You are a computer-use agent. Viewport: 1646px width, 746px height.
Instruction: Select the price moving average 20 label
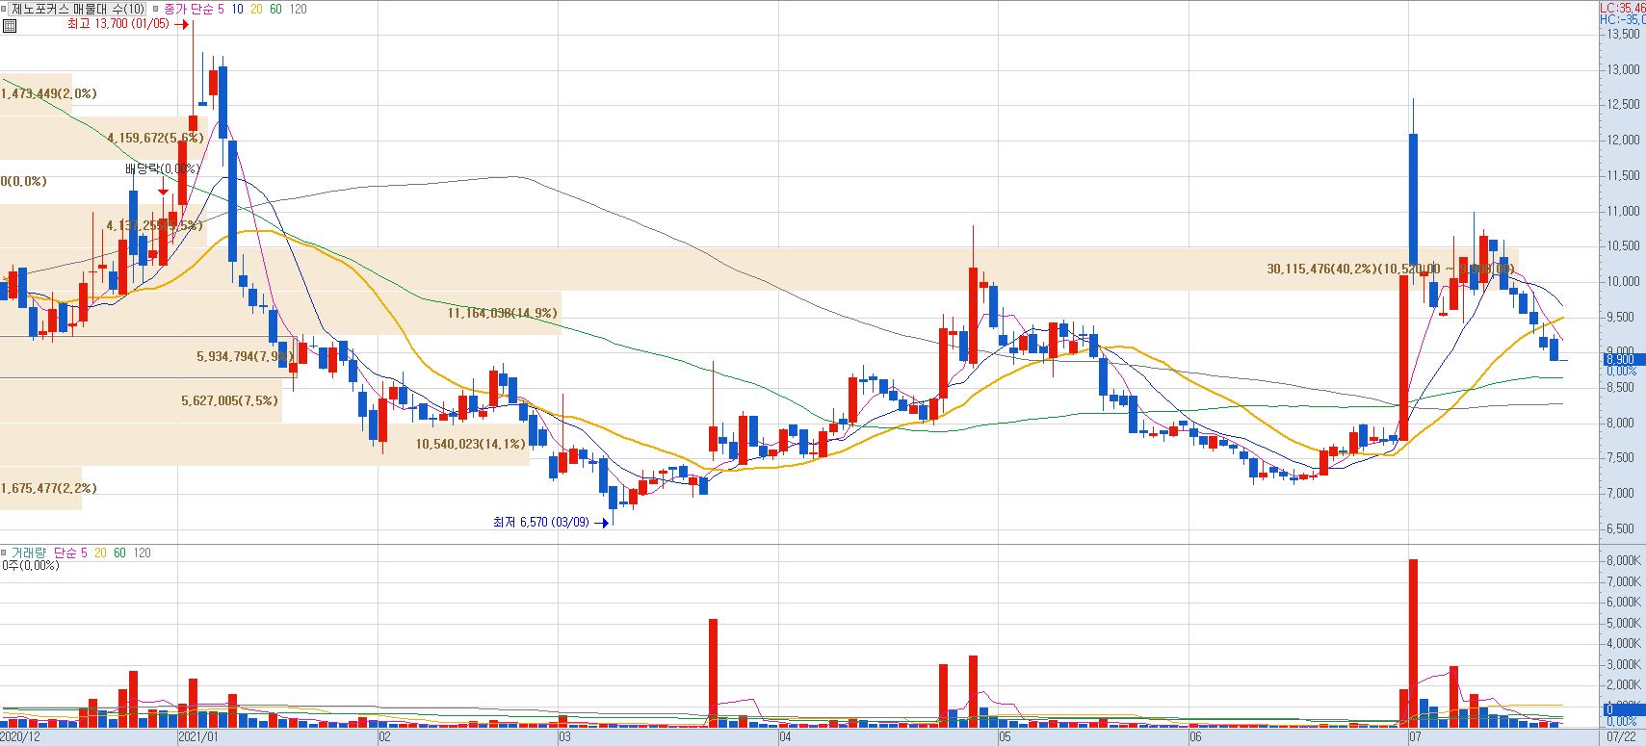tap(256, 9)
